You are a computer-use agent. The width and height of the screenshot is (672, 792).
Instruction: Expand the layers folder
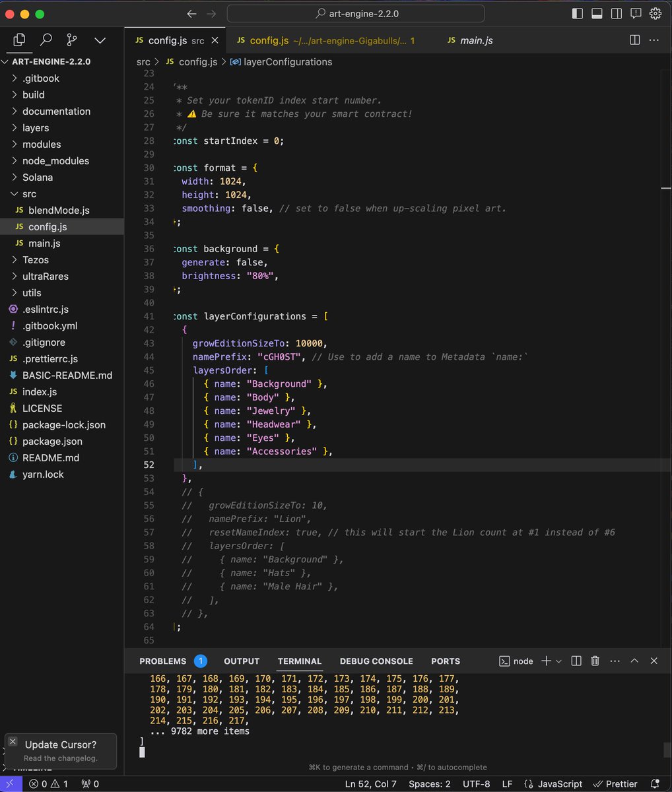[62, 127]
